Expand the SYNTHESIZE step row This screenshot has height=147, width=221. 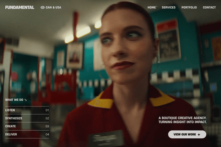tap(27, 118)
